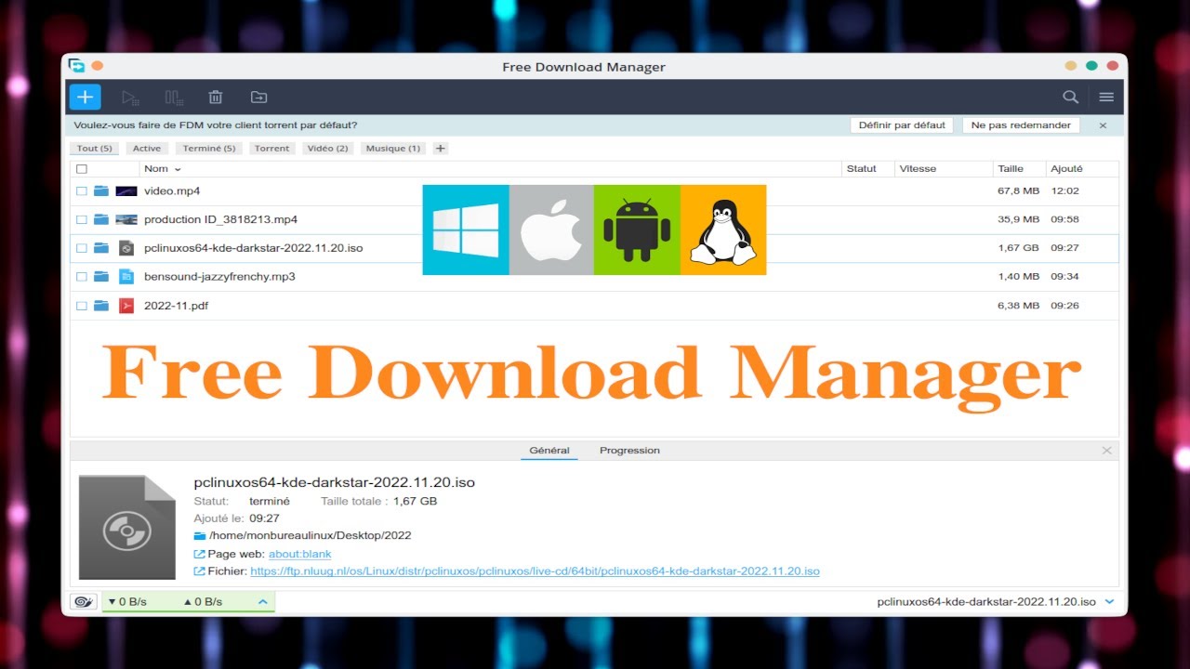Image resolution: width=1190 pixels, height=669 pixels.
Task: Delete selected download with trash icon
Action: [216, 97]
